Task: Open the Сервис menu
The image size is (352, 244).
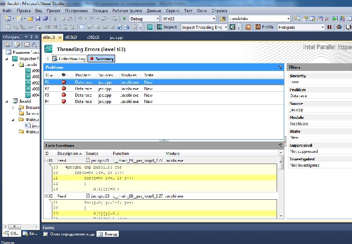Action: 173,10
